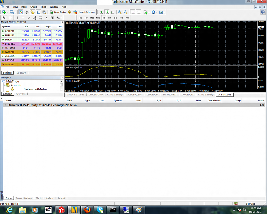Viewport: 267px width, 214px height.
Task: Open the arrows objects dropdown
Action: point(59,18)
